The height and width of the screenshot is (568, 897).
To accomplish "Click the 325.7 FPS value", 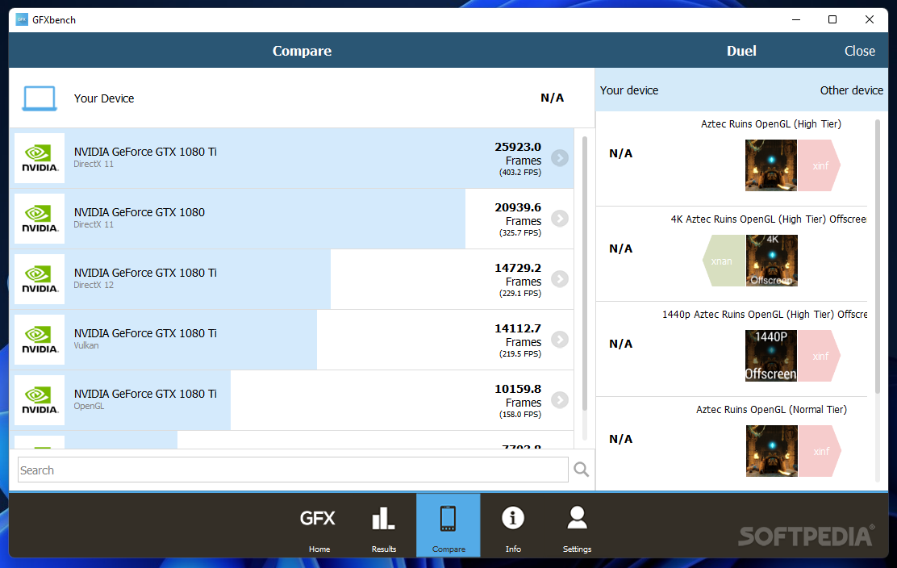I will (520, 233).
